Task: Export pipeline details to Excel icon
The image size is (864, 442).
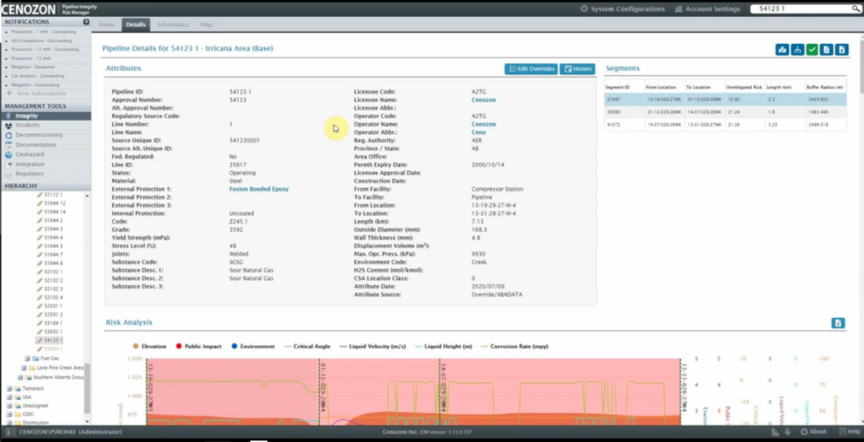Action: pos(841,50)
